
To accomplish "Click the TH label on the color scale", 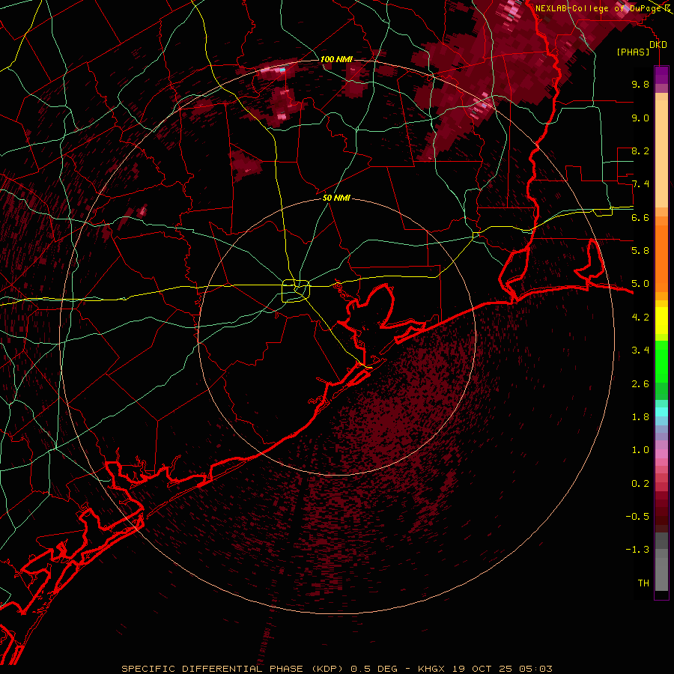I will tap(643, 583).
